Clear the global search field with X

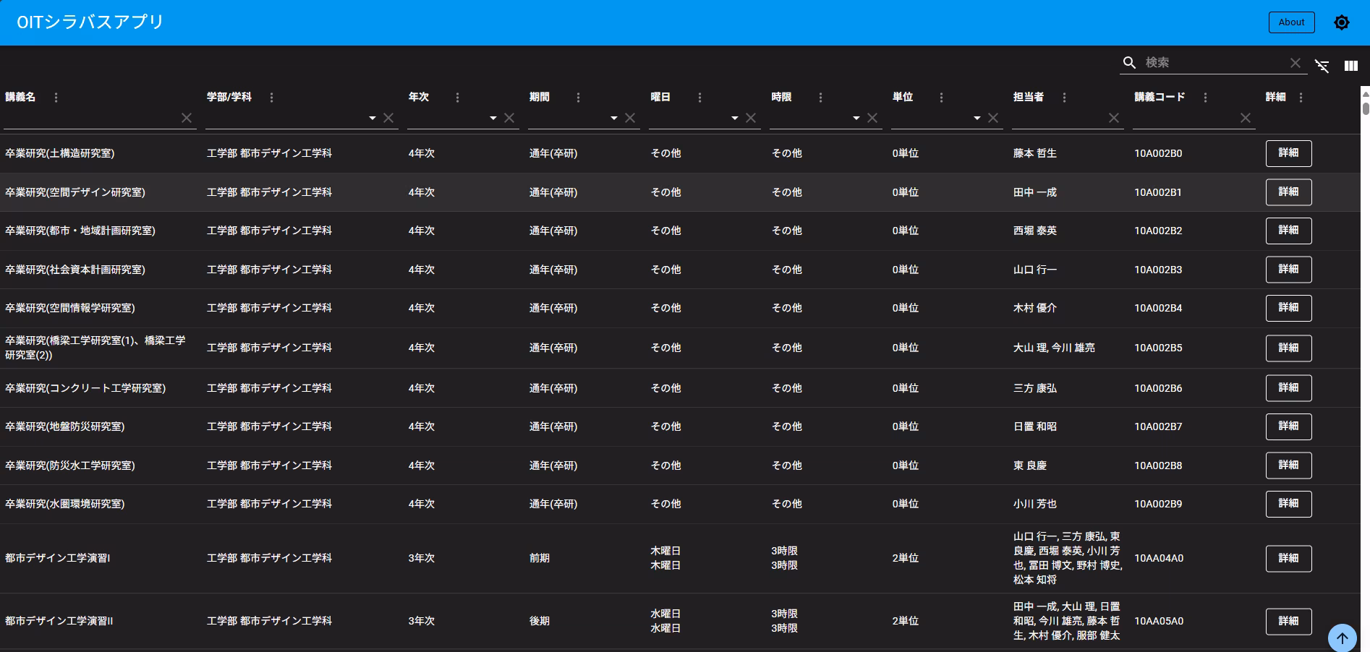tap(1295, 63)
